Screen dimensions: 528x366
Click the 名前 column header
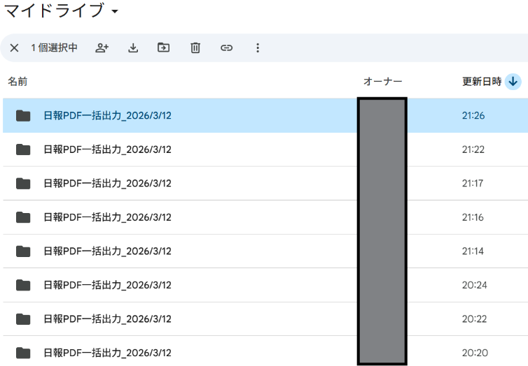pyautogui.click(x=18, y=82)
